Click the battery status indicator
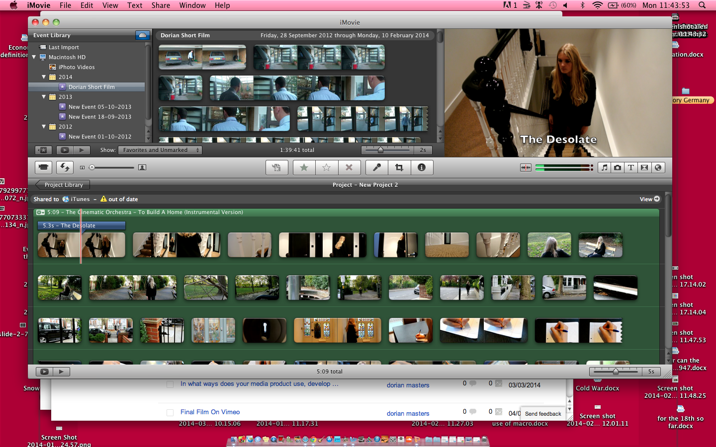 point(622,5)
